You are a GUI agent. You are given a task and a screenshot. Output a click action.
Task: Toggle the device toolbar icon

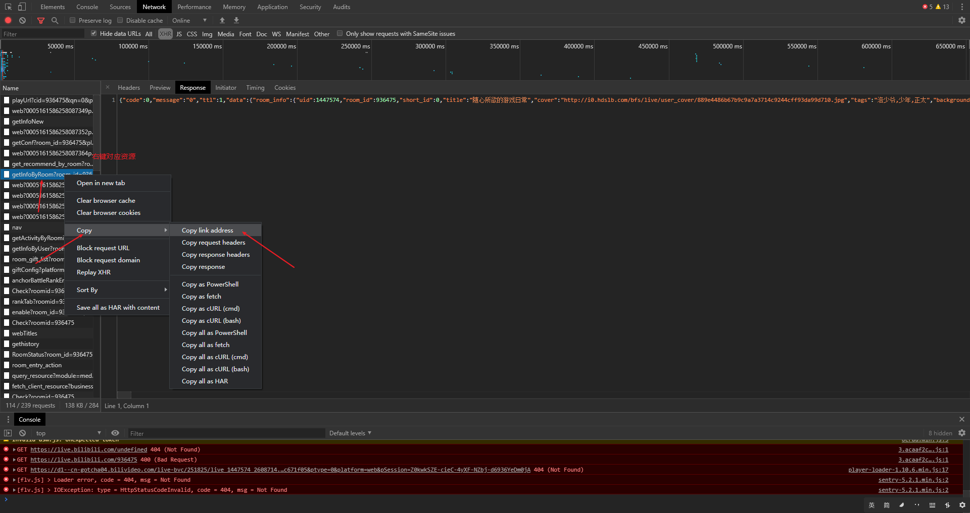pyautogui.click(x=22, y=7)
